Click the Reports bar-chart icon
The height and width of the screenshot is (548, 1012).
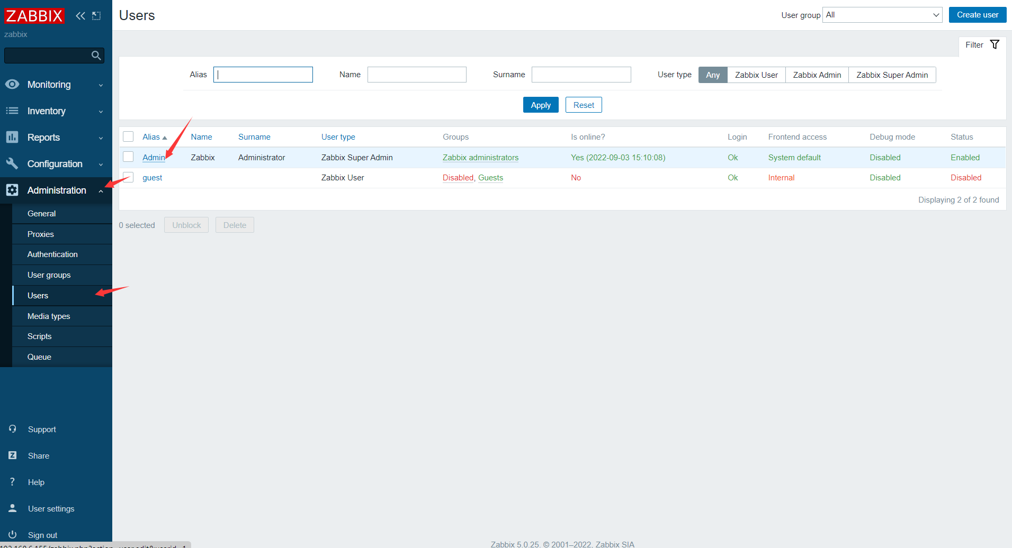click(x=12, y=137)
